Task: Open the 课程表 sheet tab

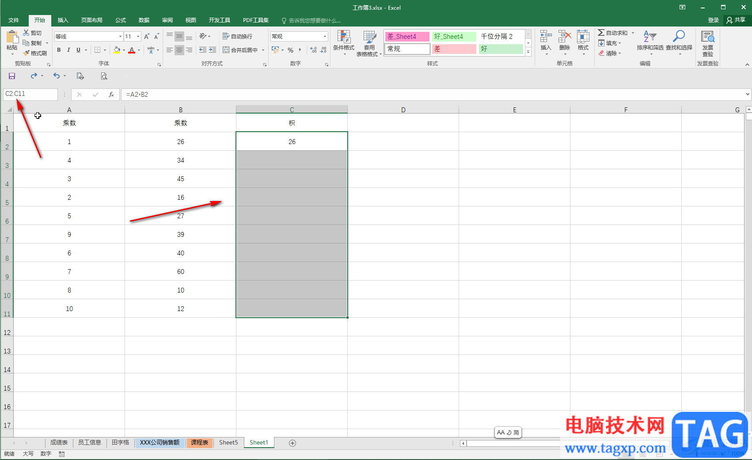Action: 199,442
